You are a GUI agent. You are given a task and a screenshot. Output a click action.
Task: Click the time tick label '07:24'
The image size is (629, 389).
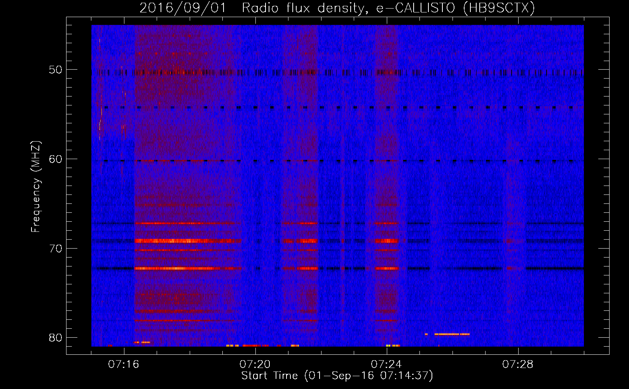386,364
